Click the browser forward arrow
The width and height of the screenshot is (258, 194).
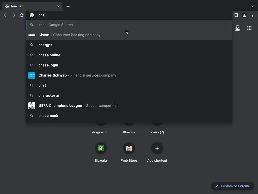pyautogui.click(x=14, y=15)
